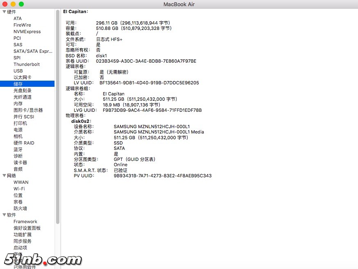This screenshot has width=358, height=269.
Task: Select 功能扩展 in software list
Action: coord(23,235)
